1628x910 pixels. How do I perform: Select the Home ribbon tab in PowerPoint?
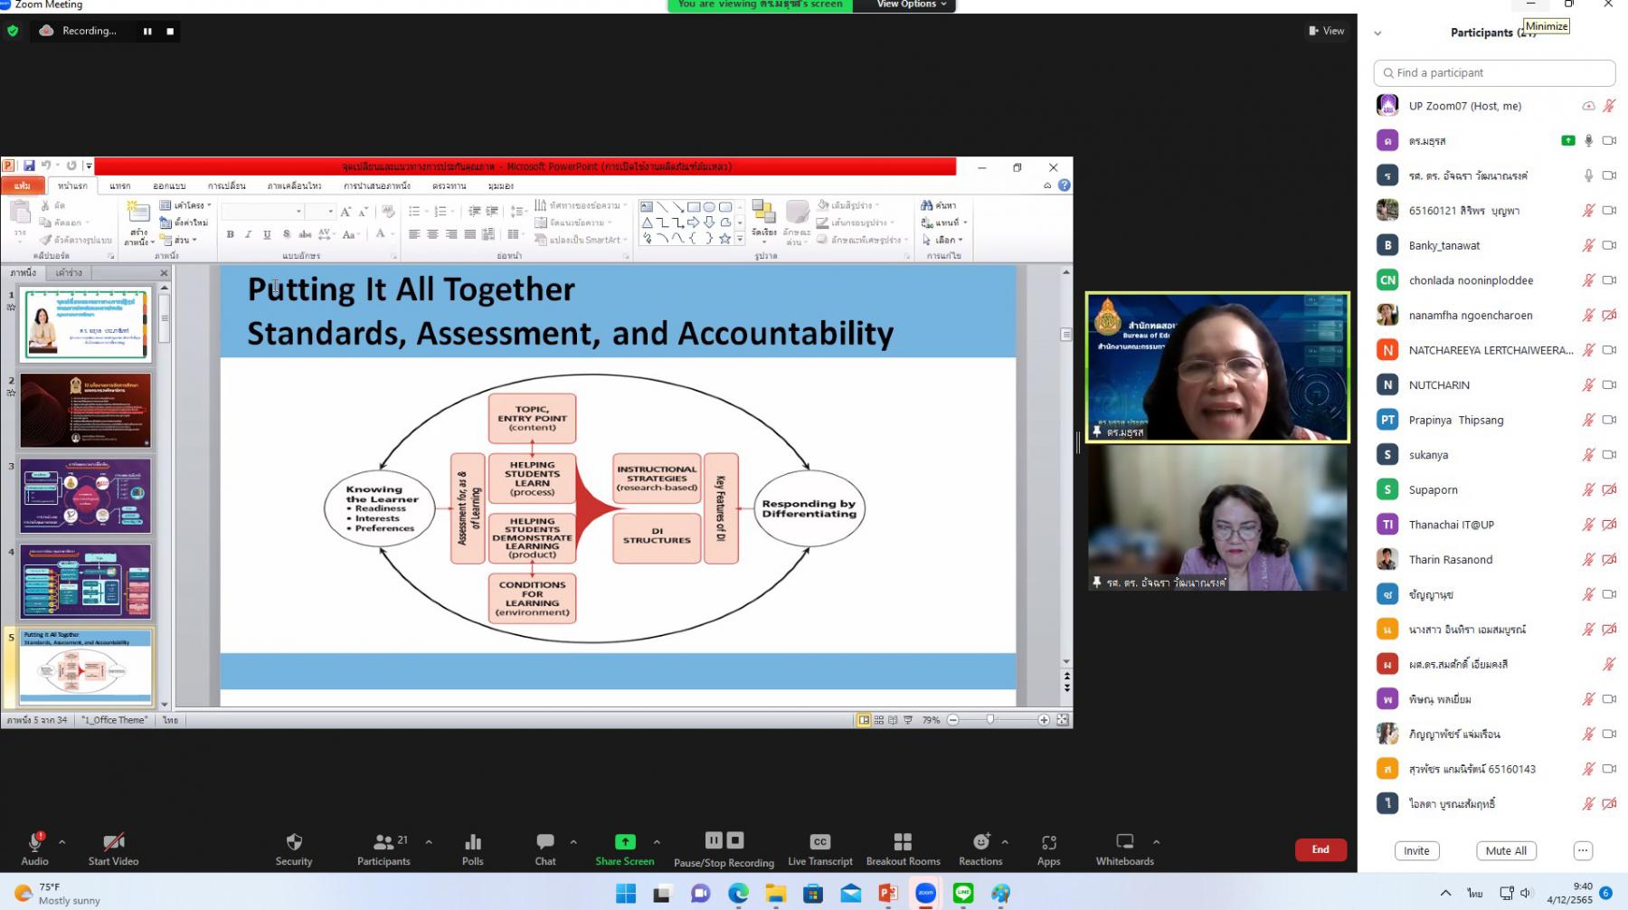(x=72, y=185)
